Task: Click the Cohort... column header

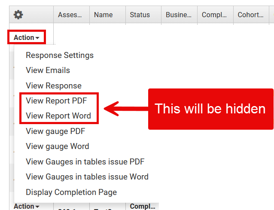Action: 250,15
